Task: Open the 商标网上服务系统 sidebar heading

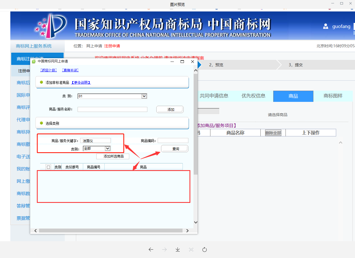Action: pos(34,46)
